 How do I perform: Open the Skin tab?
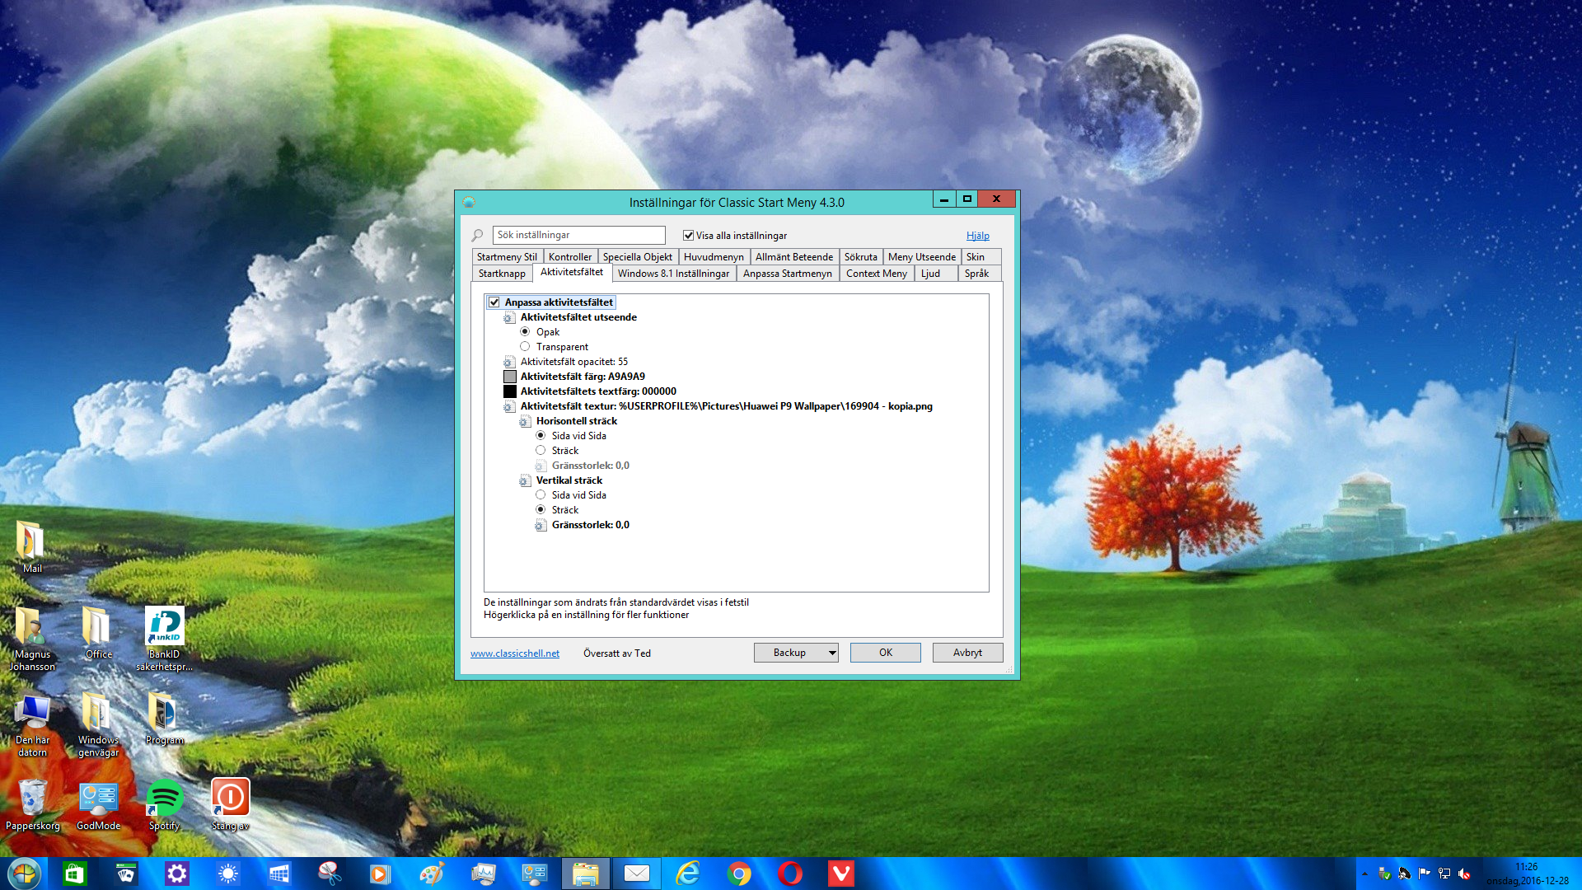click(976, 257)
